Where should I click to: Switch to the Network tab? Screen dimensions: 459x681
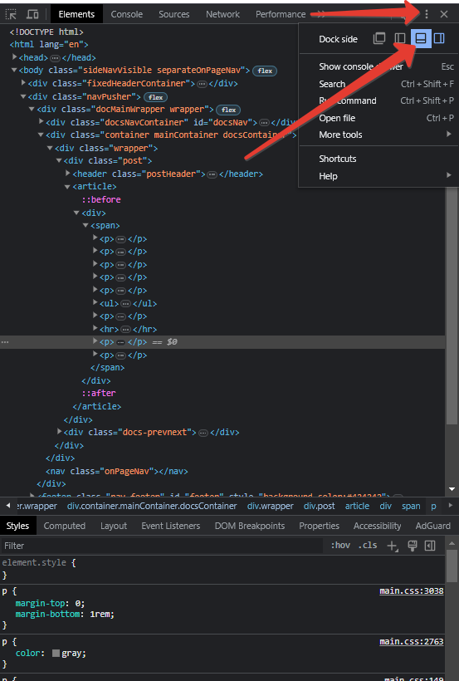pos(222,14)
